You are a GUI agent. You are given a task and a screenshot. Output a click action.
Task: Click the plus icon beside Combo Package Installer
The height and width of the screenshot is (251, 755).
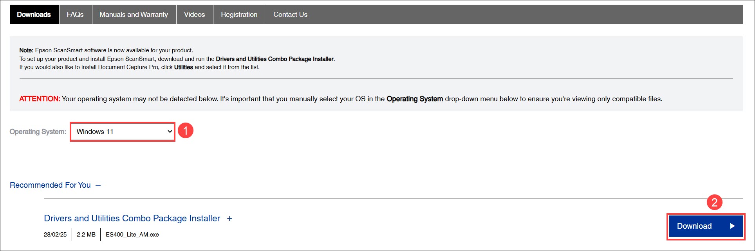coord(229,219)
